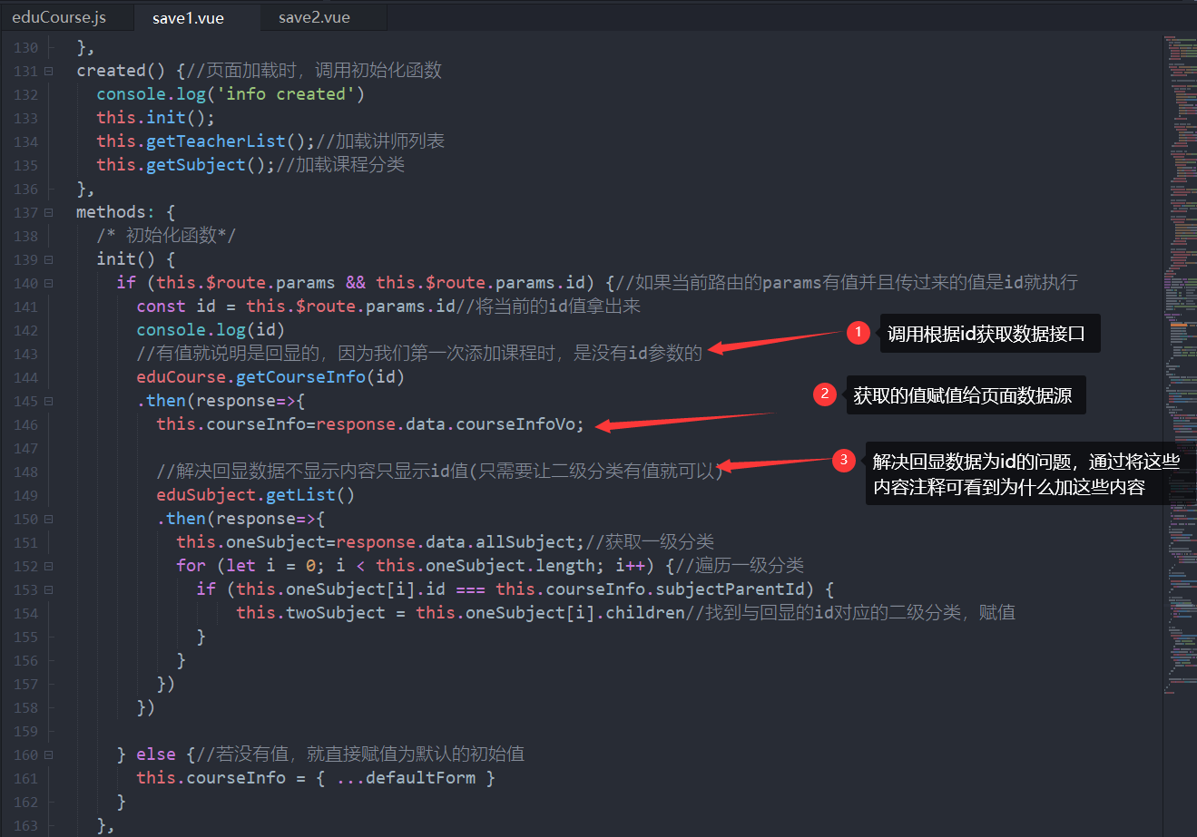1197x837 pixels.
Task: Fold the .then callback at line 145
Action: click(x=48, y=401)
